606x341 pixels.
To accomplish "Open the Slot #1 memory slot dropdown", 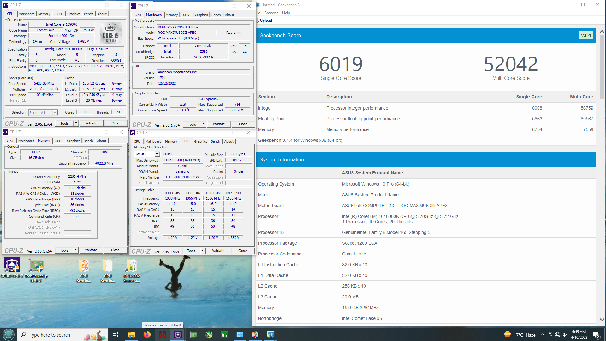I will (157, 154).
